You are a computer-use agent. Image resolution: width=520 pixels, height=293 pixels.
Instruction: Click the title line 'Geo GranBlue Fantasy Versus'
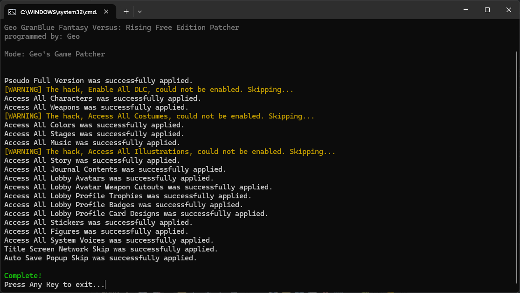point(122,28)
